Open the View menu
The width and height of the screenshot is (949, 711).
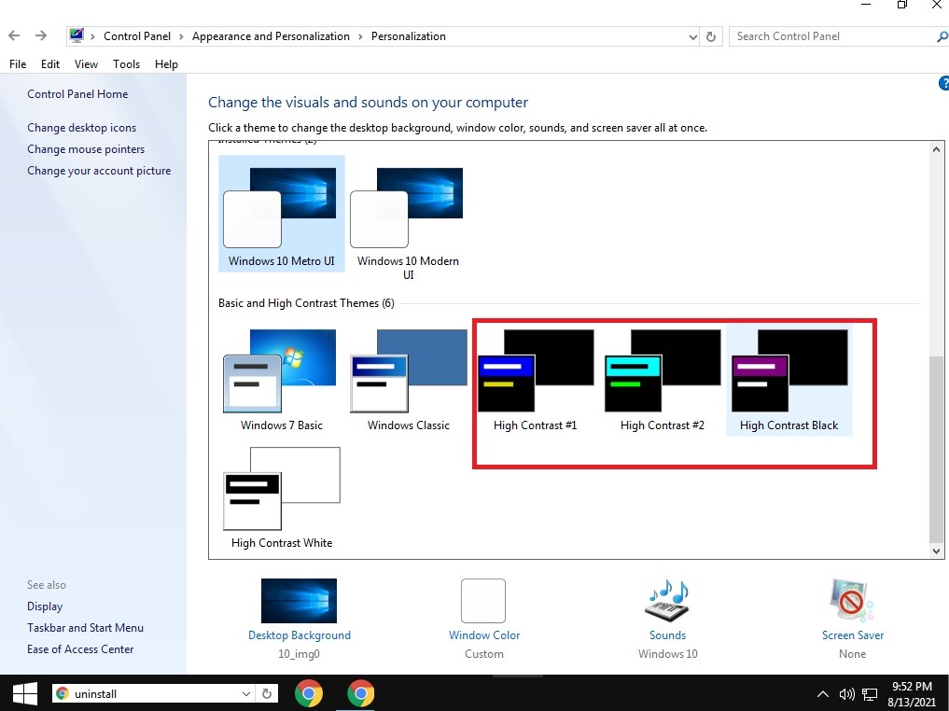pyautogui.click(x=86, y=63)
